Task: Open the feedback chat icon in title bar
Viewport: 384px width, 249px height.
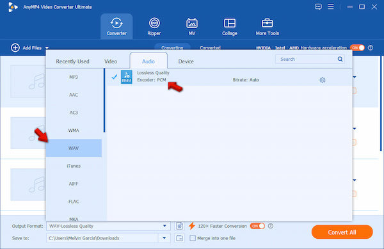Action: pos(318,6)
